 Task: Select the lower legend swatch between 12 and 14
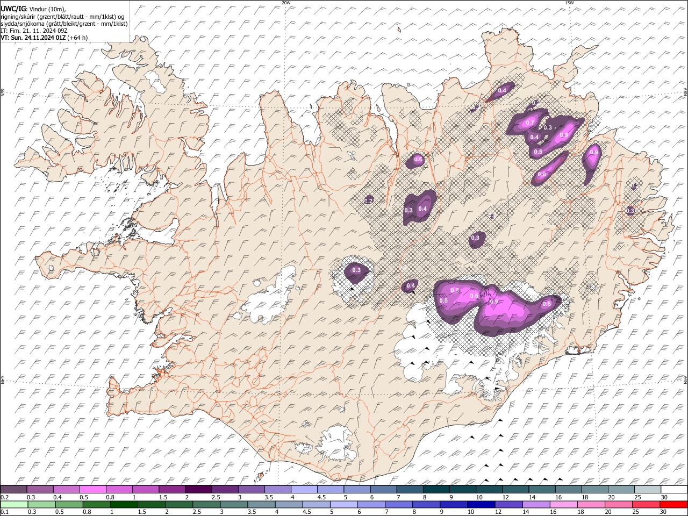508,504
